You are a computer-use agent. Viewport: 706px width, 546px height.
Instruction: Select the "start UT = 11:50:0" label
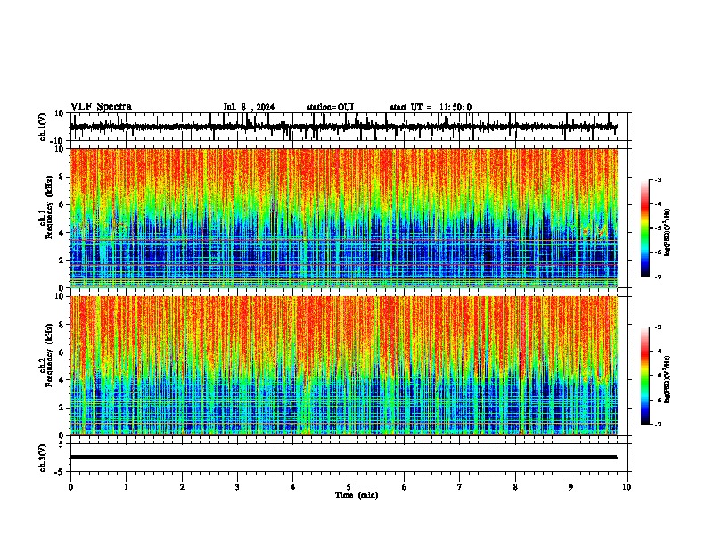pos(431,107)
